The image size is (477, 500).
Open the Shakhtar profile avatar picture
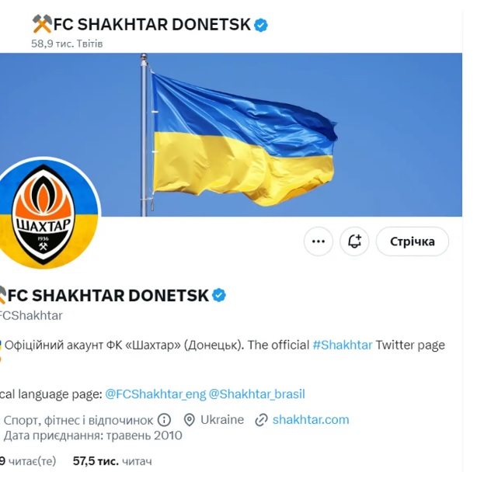click(x=47, y=213)
